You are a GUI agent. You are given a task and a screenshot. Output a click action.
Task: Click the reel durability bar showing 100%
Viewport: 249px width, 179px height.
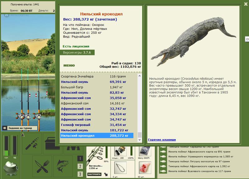tap(131, 151)
